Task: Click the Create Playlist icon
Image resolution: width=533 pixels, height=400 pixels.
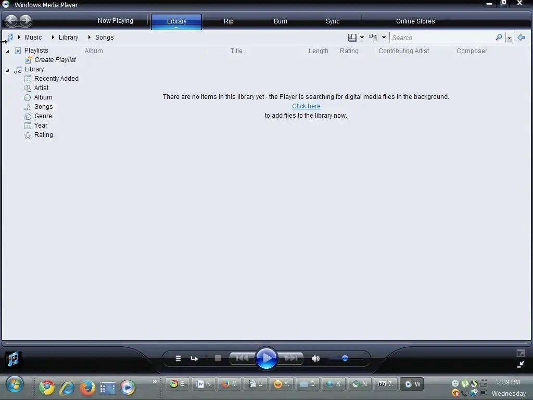Action: click(x=28, y=60)
